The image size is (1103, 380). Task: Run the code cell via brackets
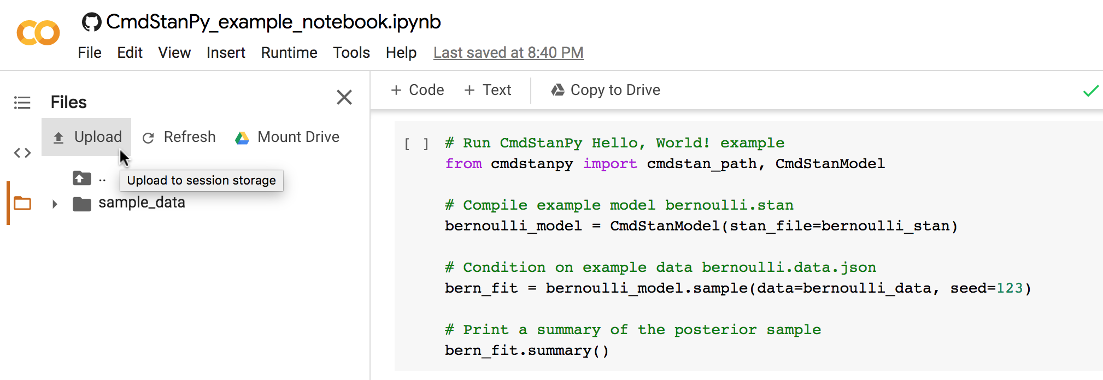pyautogui.click(x=416, y=144)
